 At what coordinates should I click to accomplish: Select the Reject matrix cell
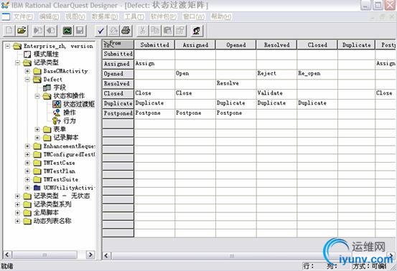(x=276, y=74)
